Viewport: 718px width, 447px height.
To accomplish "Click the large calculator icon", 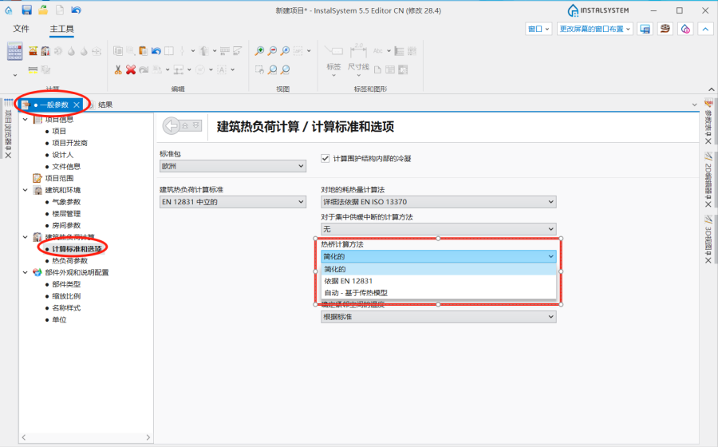I will (15, 50).
